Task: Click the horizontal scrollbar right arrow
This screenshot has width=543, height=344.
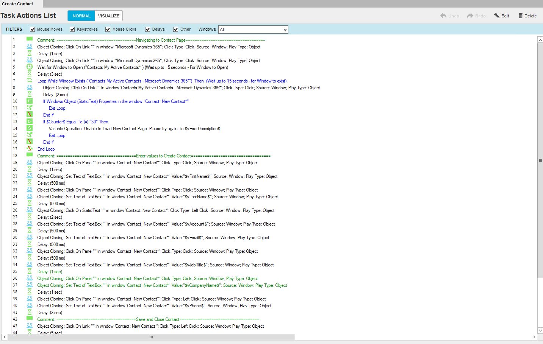Action: coord(534,337)
